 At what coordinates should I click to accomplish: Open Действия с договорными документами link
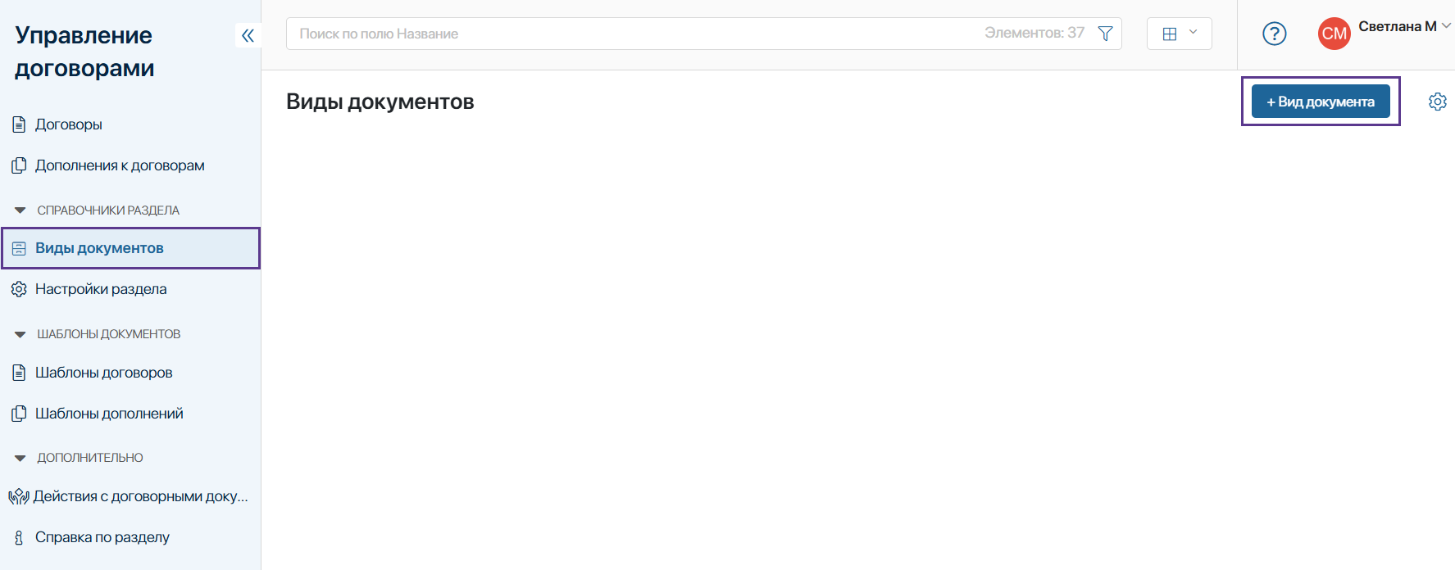coord(140,496)
